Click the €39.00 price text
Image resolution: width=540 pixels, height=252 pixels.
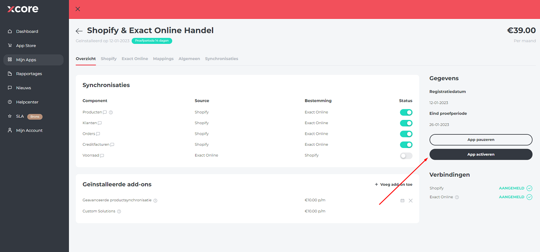click(x=521, y=31)
